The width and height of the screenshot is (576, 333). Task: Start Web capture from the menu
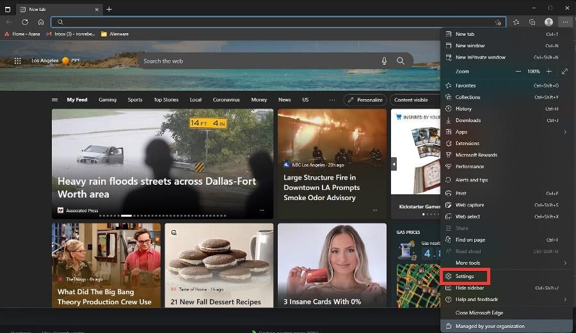[x=507, y=205]
